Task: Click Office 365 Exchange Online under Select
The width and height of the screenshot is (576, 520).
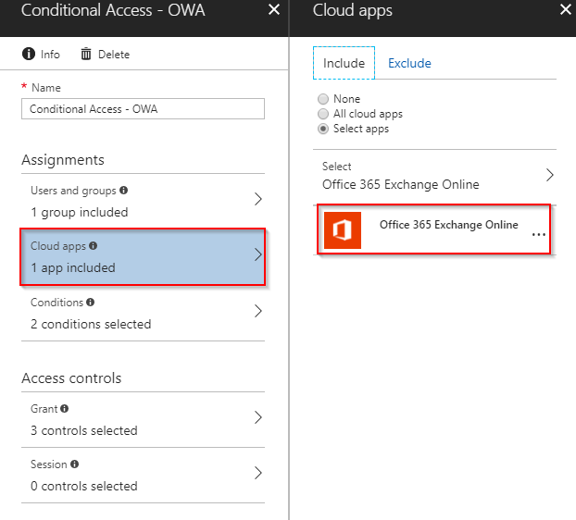Action: coord(401,184)
